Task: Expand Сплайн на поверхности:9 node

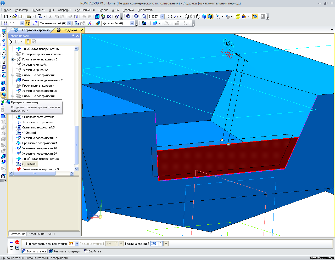Action: click(13, 96)
